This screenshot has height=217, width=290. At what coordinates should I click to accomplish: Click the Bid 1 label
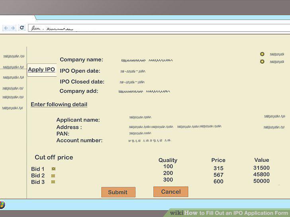[38, 169]
